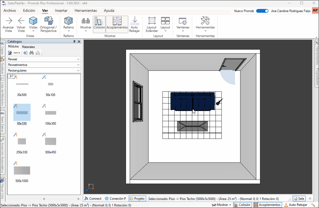The width and height of the screenshot is (319, 208).
Task: Open the Insertar tab
Action: click(x=61, y=10)
